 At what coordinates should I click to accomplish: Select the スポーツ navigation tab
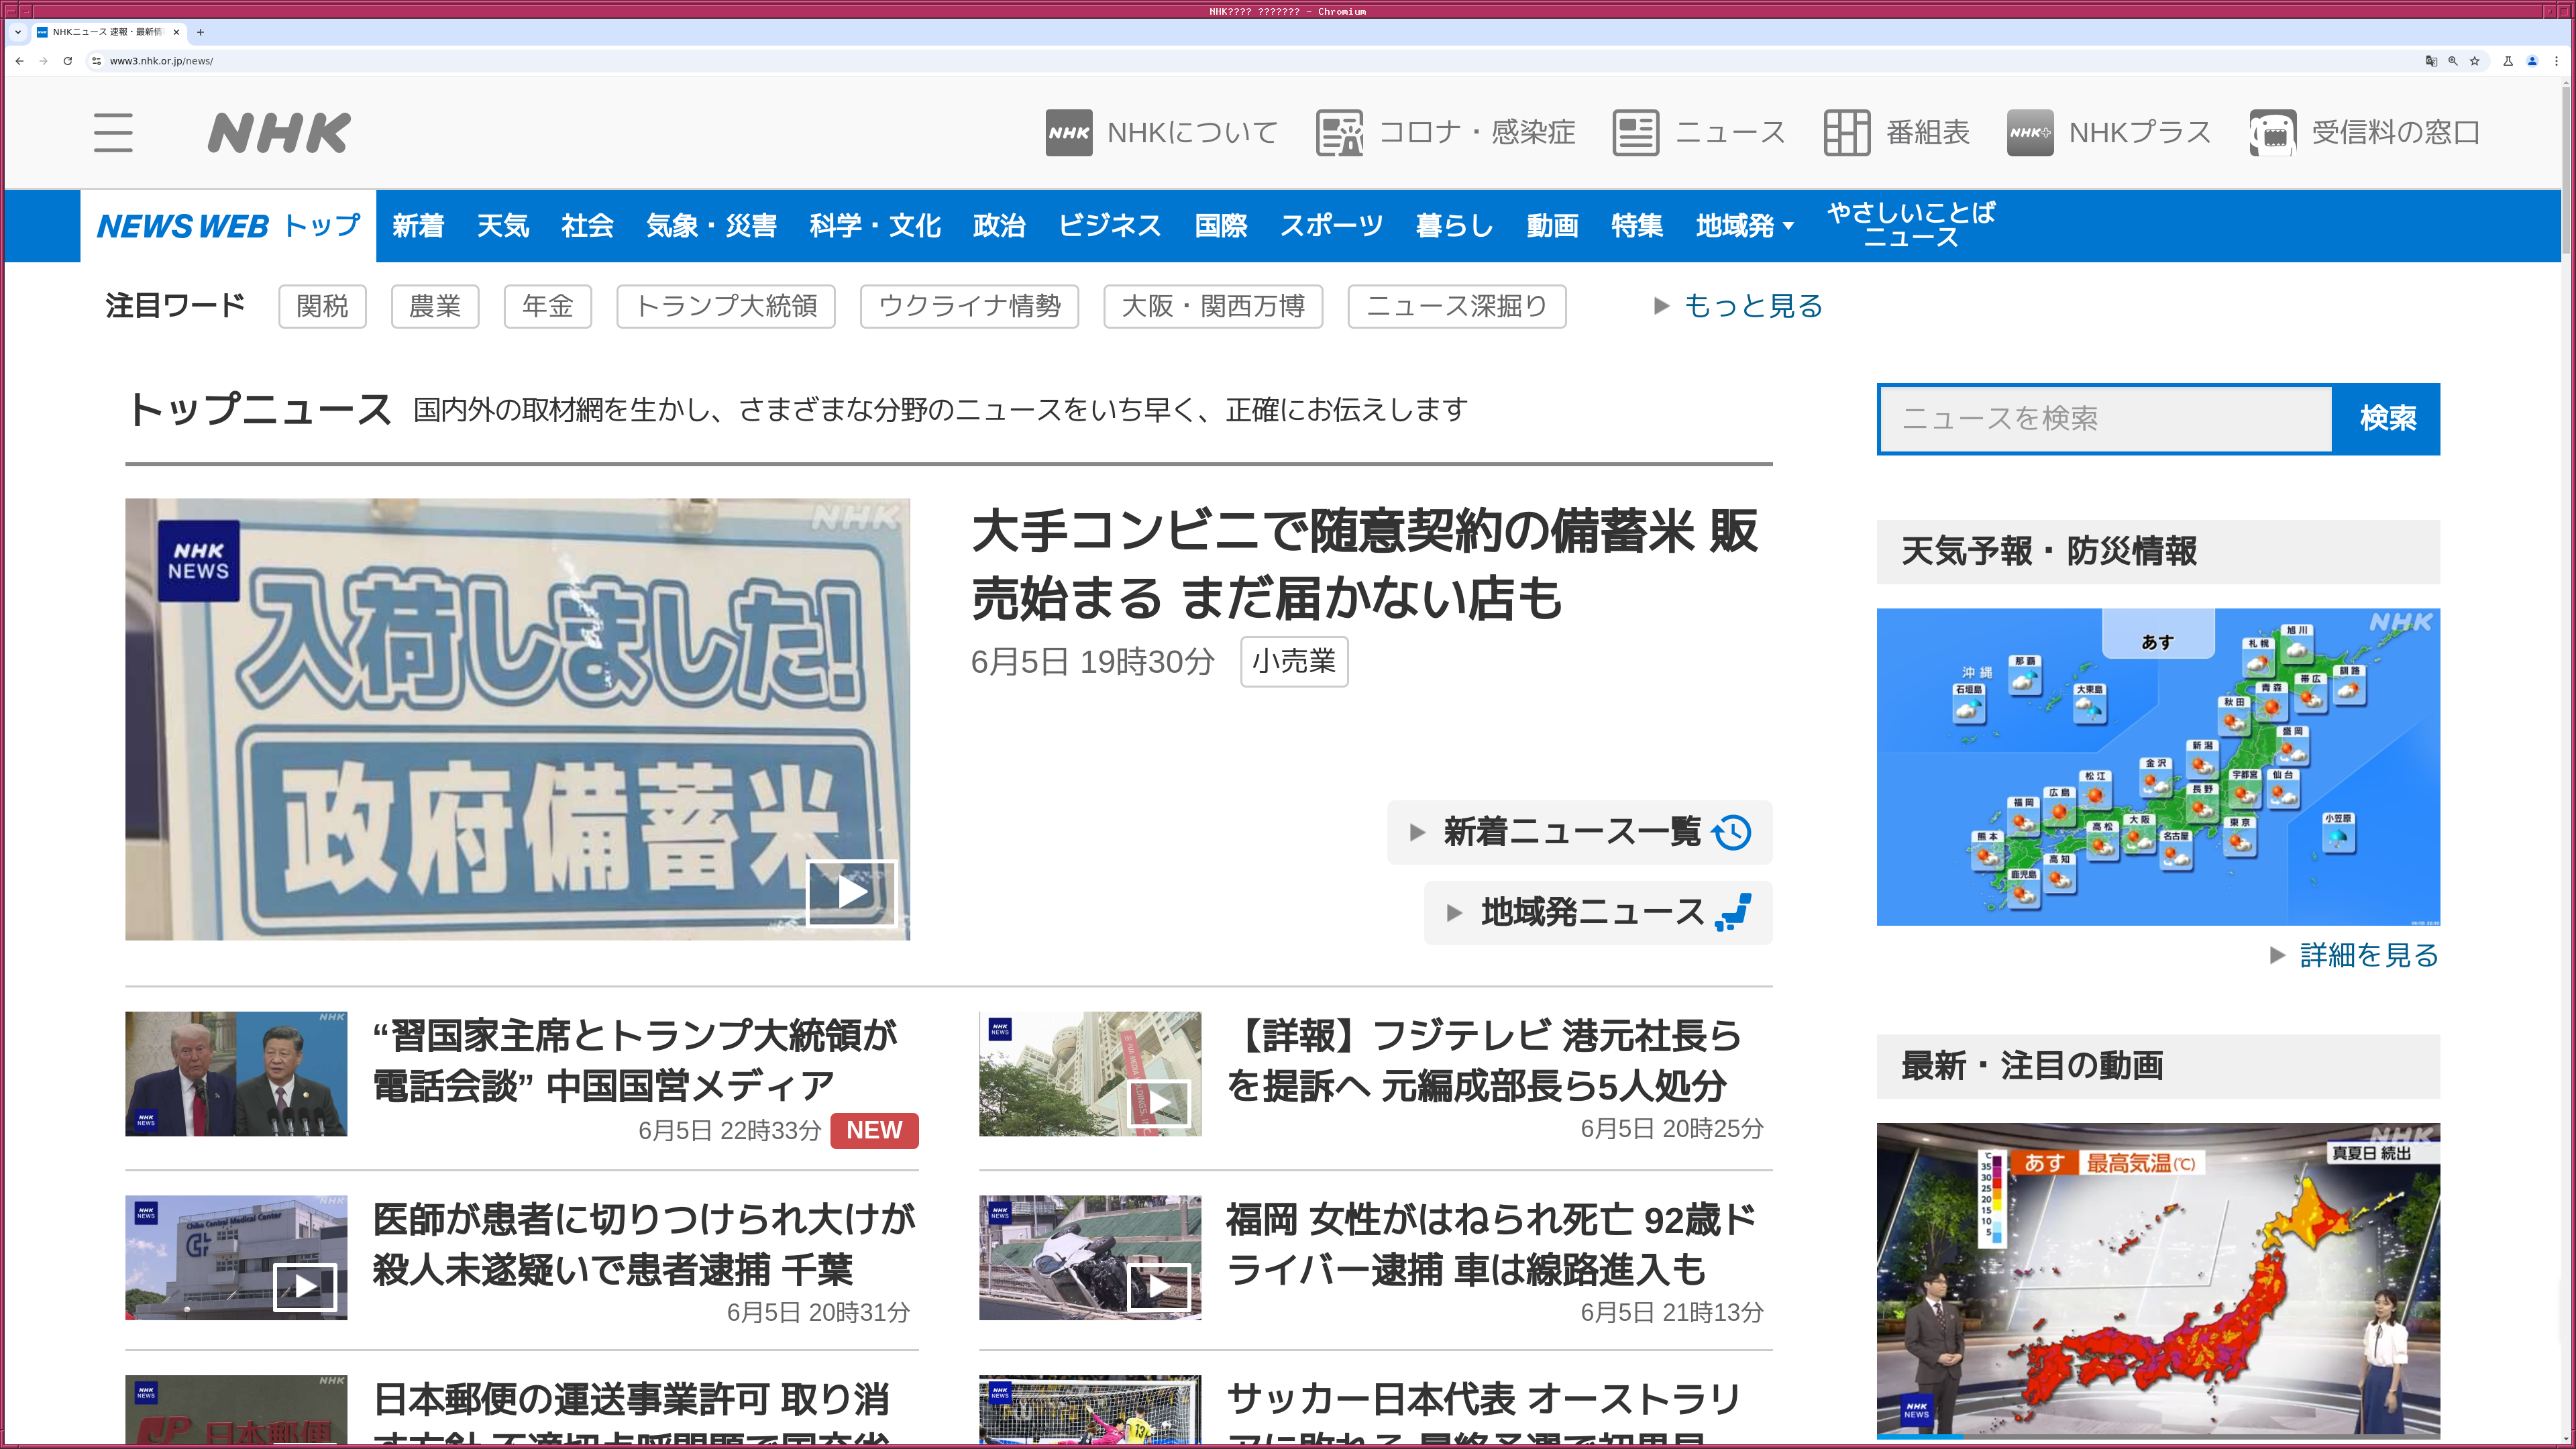tap(1331, 226)
